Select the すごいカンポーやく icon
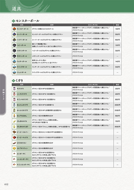Viewport: 134px width, 190px height. pyautogui.click(x=14, y=165)
